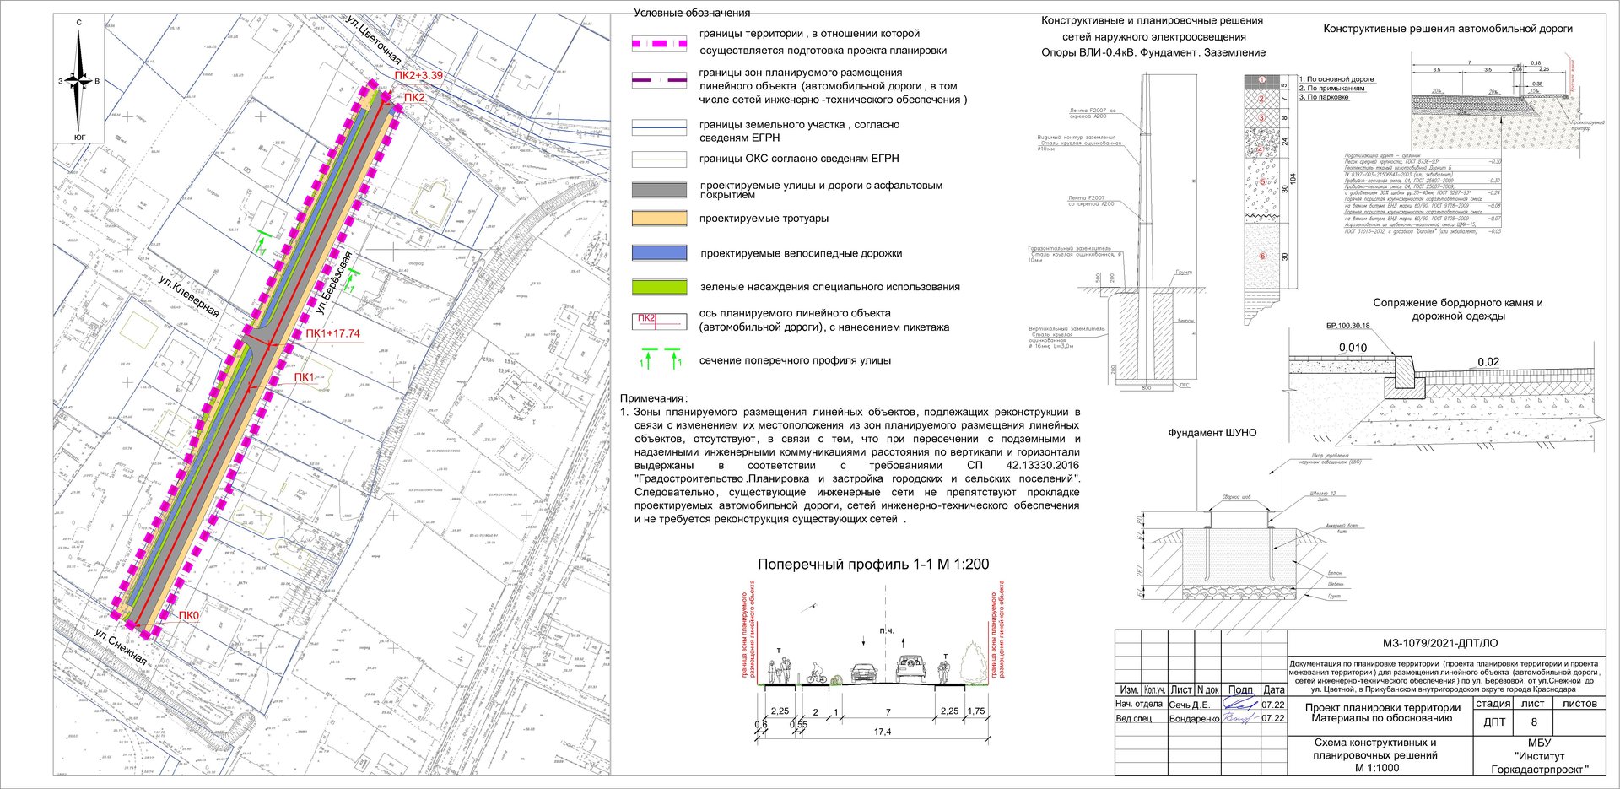This screenshot has width=1620, height=789.
Task: Click 'Бондаренко' name in title block
Action: point(1194,719)
